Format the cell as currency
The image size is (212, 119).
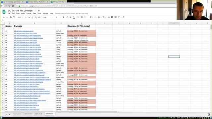tap(26, 17)
